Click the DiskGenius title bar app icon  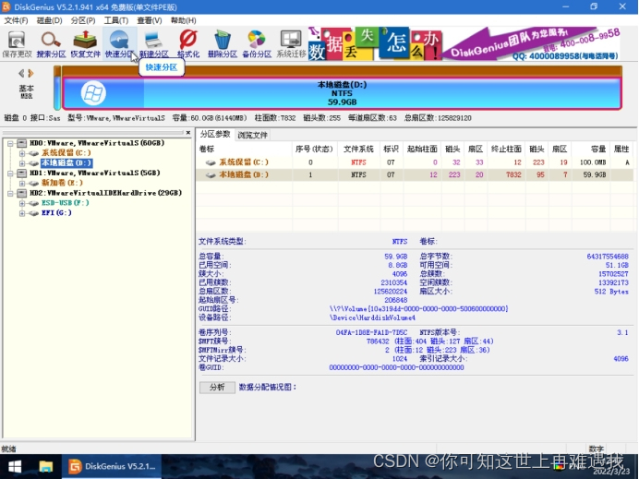click(6, 7)
